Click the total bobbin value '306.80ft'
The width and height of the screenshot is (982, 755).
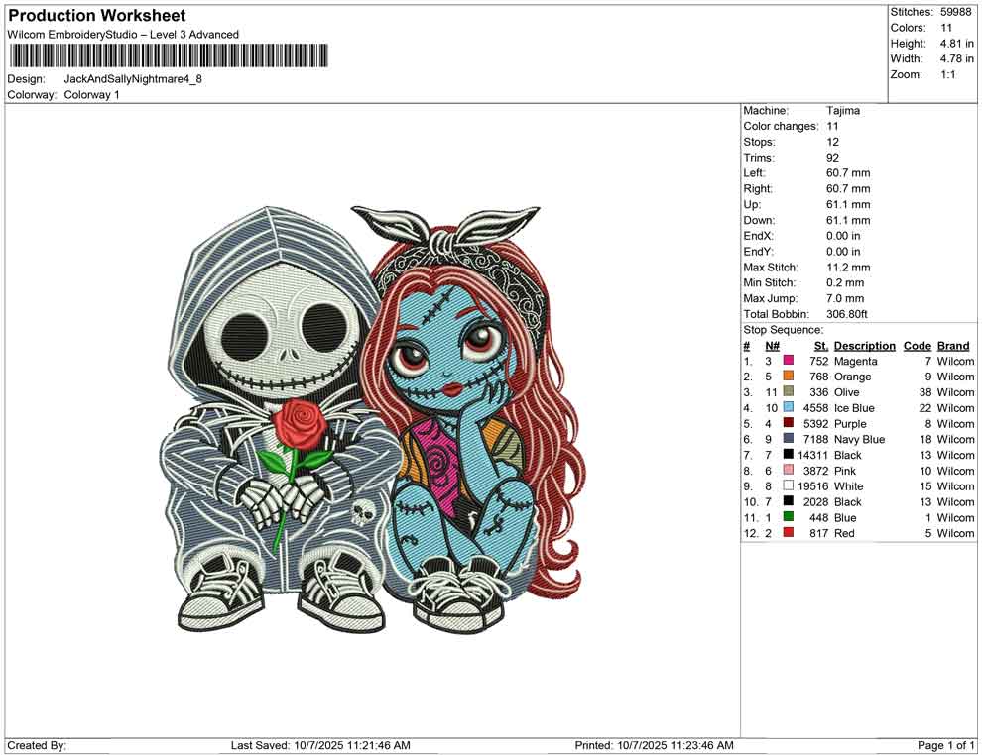coord(847,314)
